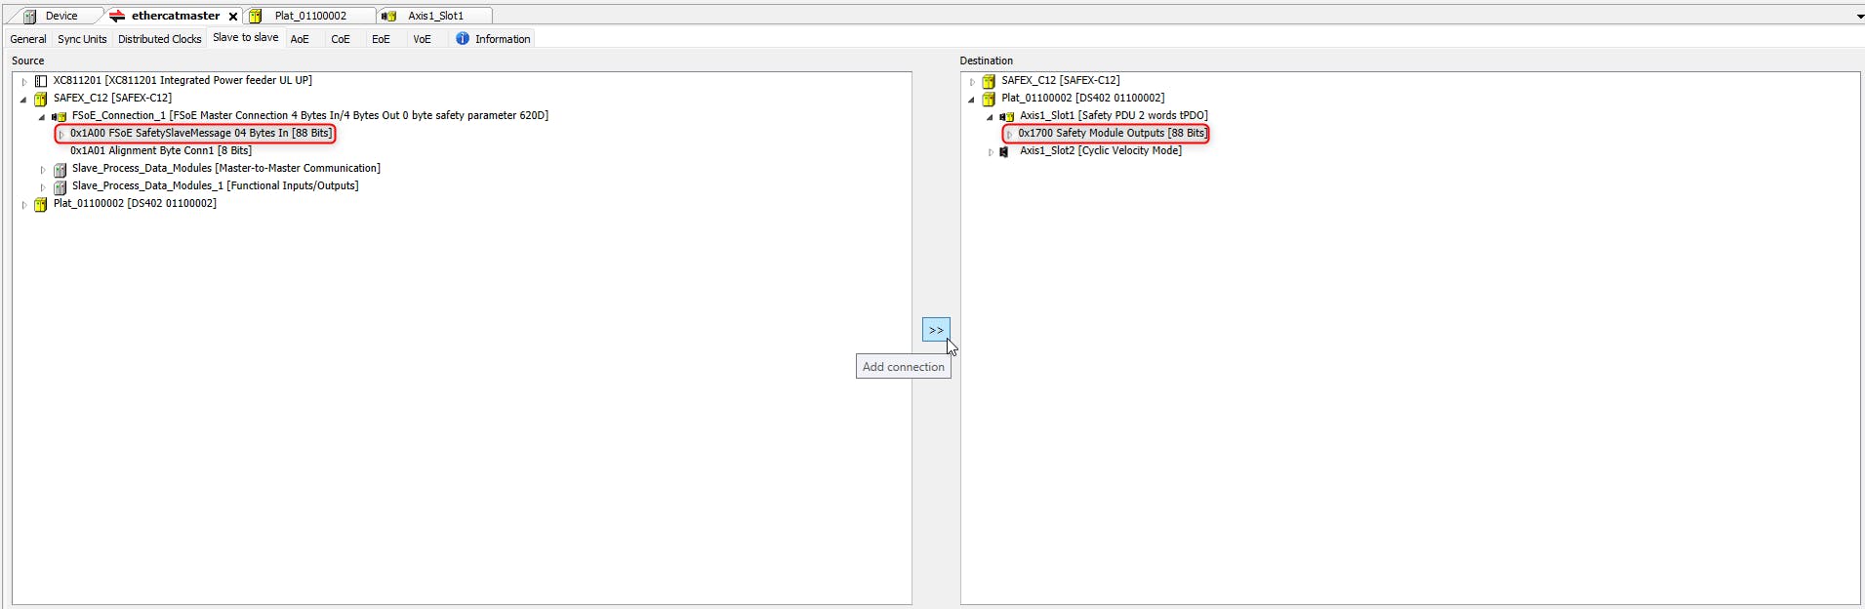The width and height of the screenshot is (1865, 609).
Task: Expand Slave_Process_Data_Modules_1 node
Action: coord(43,187)
